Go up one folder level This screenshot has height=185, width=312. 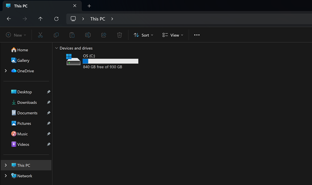41,19
